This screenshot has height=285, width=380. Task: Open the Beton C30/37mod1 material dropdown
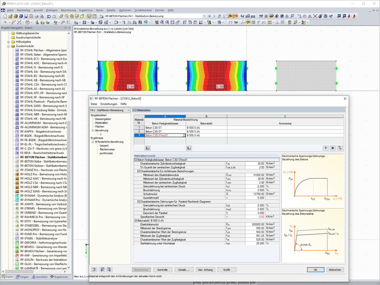pyautogui.click(x=182, y=135)
